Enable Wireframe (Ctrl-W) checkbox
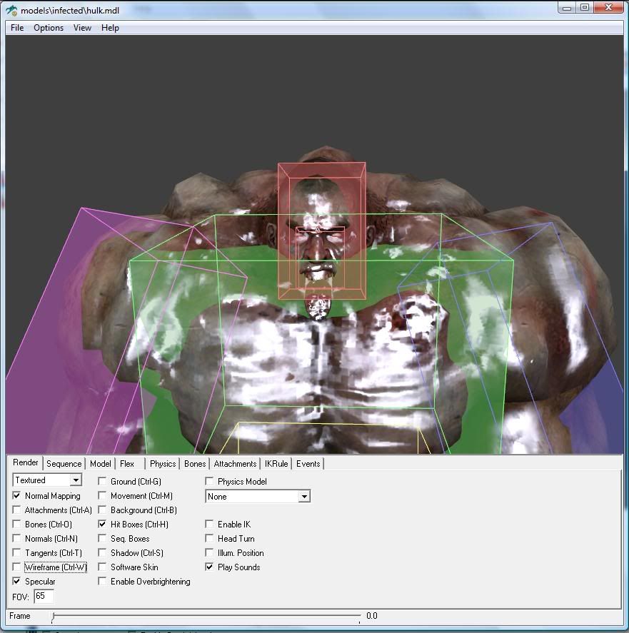The image size is (629, 633). pos(16,567)
